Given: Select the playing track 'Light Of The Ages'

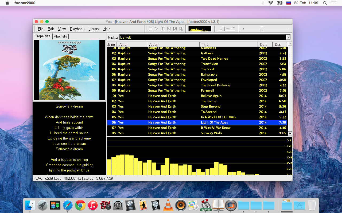Looking at the screenshot, I should 197,122.
